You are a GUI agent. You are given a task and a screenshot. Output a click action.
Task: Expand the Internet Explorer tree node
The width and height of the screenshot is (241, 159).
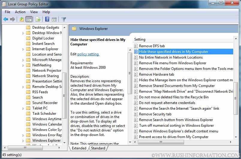tap(23, 49)
